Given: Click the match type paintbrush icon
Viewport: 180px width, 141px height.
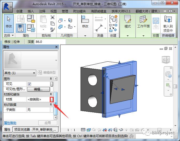Looking at the screenshot, I should 53,29.
